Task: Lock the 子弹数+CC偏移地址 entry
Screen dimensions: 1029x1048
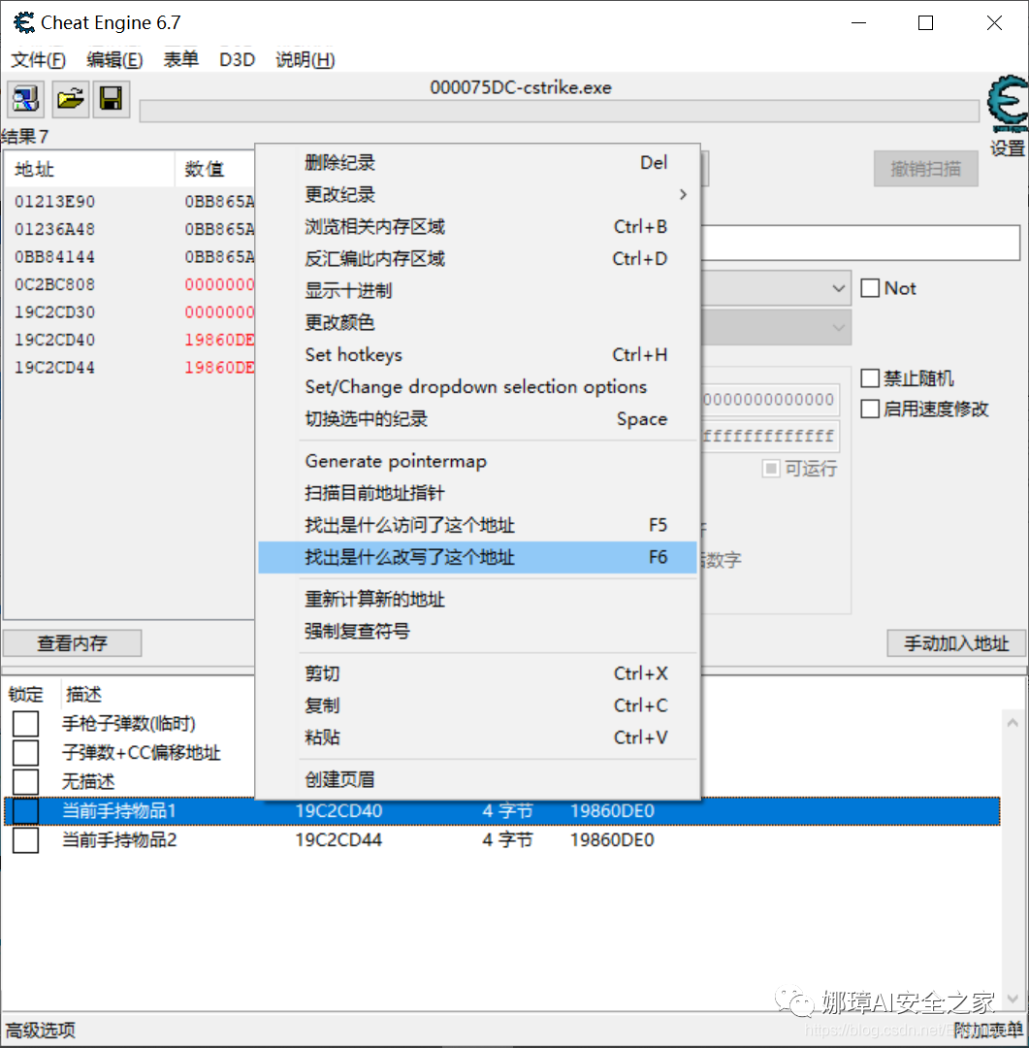Action: point(25,753)
